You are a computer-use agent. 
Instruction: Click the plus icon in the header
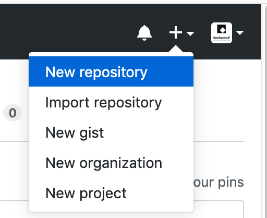[x=176, y=32]
